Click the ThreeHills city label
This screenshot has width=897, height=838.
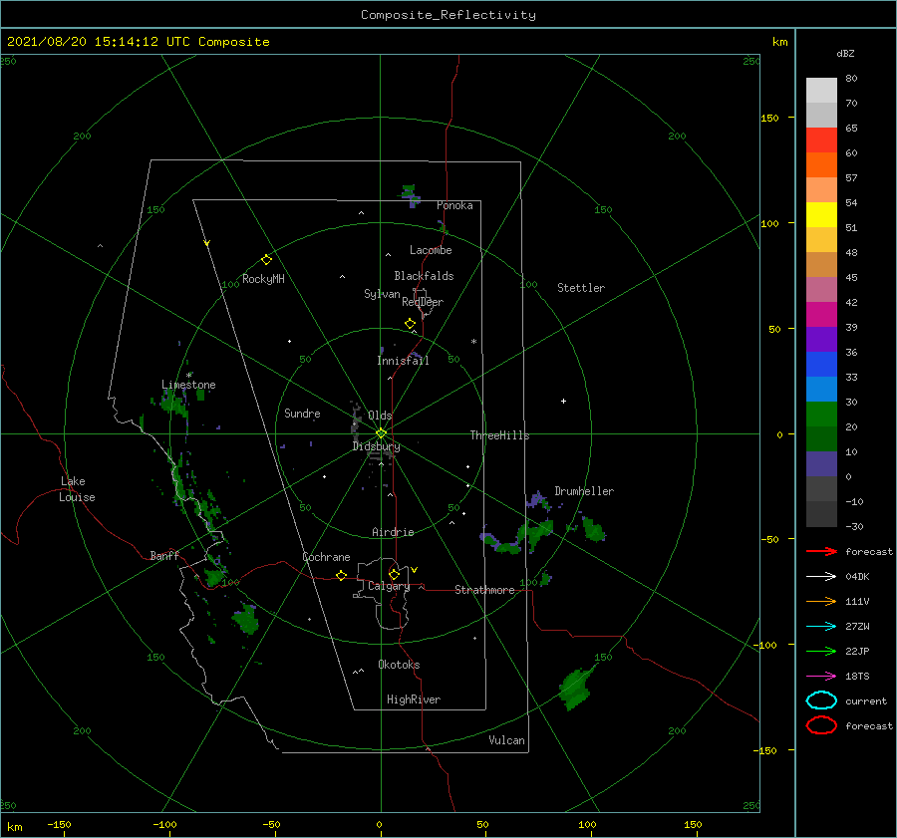coord(500,435)
